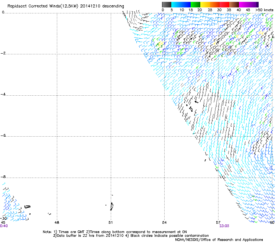275x242 pixels.
Task: Click the island outline just east of longitude 46
Action: tap(27, 207)
